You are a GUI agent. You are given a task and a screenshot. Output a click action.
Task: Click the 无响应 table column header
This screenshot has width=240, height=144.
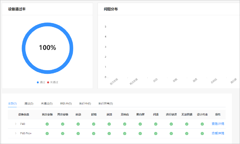(125, 114)
